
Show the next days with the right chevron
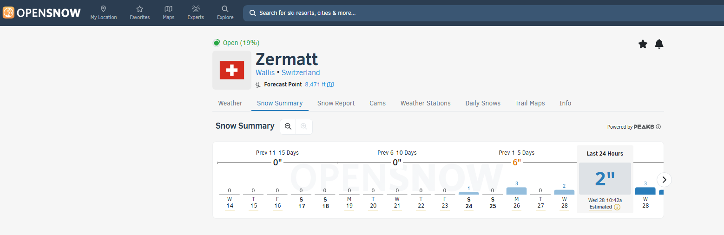(x=664, y=180)
